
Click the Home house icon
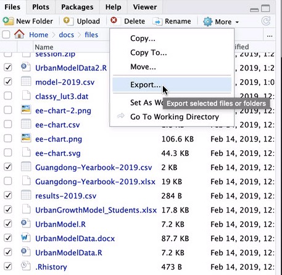[19, 34]
